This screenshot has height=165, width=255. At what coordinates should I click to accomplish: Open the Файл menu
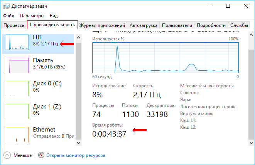click(x=8, y=16)
